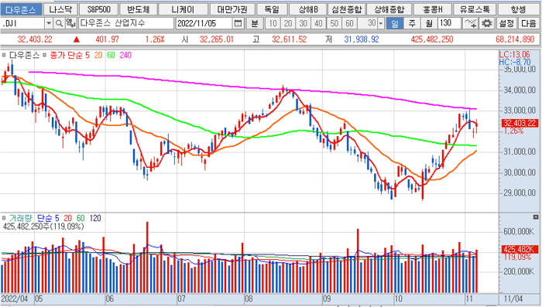Click the volume legend 120 moving-average label
This screenshot has width=542, height=307.
pos(95,218)
